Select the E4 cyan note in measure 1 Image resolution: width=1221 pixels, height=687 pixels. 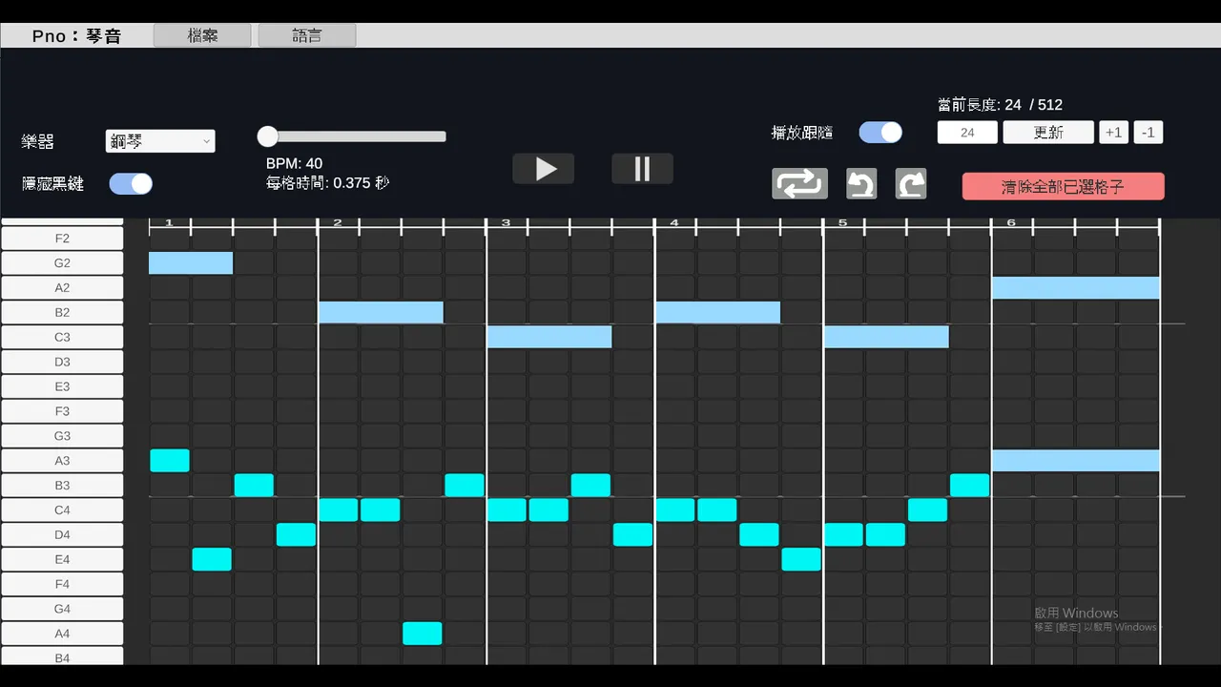tap(212, 560)
